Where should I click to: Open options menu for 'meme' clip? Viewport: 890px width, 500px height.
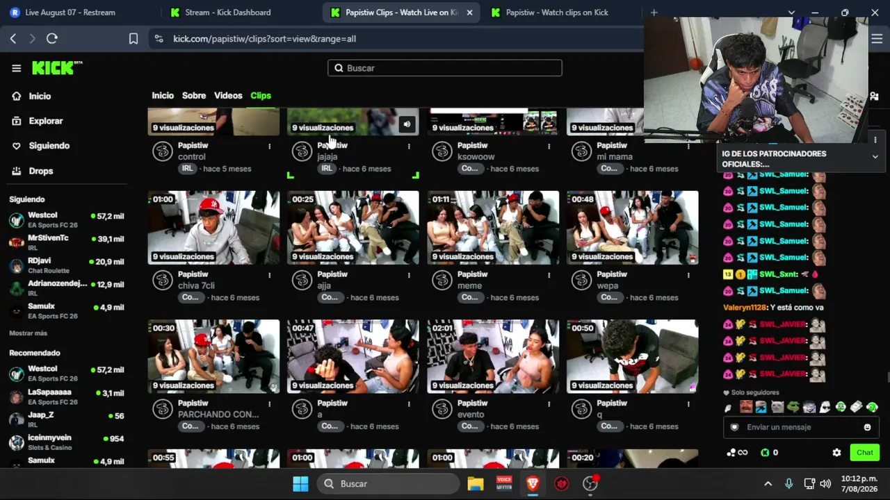click(549, 275)
